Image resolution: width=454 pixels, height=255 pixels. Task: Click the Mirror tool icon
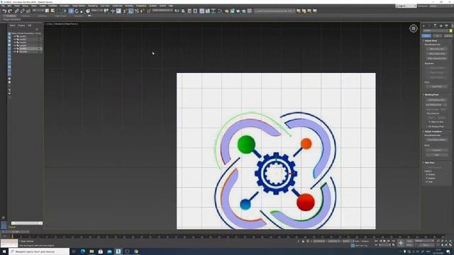[177, 11]
